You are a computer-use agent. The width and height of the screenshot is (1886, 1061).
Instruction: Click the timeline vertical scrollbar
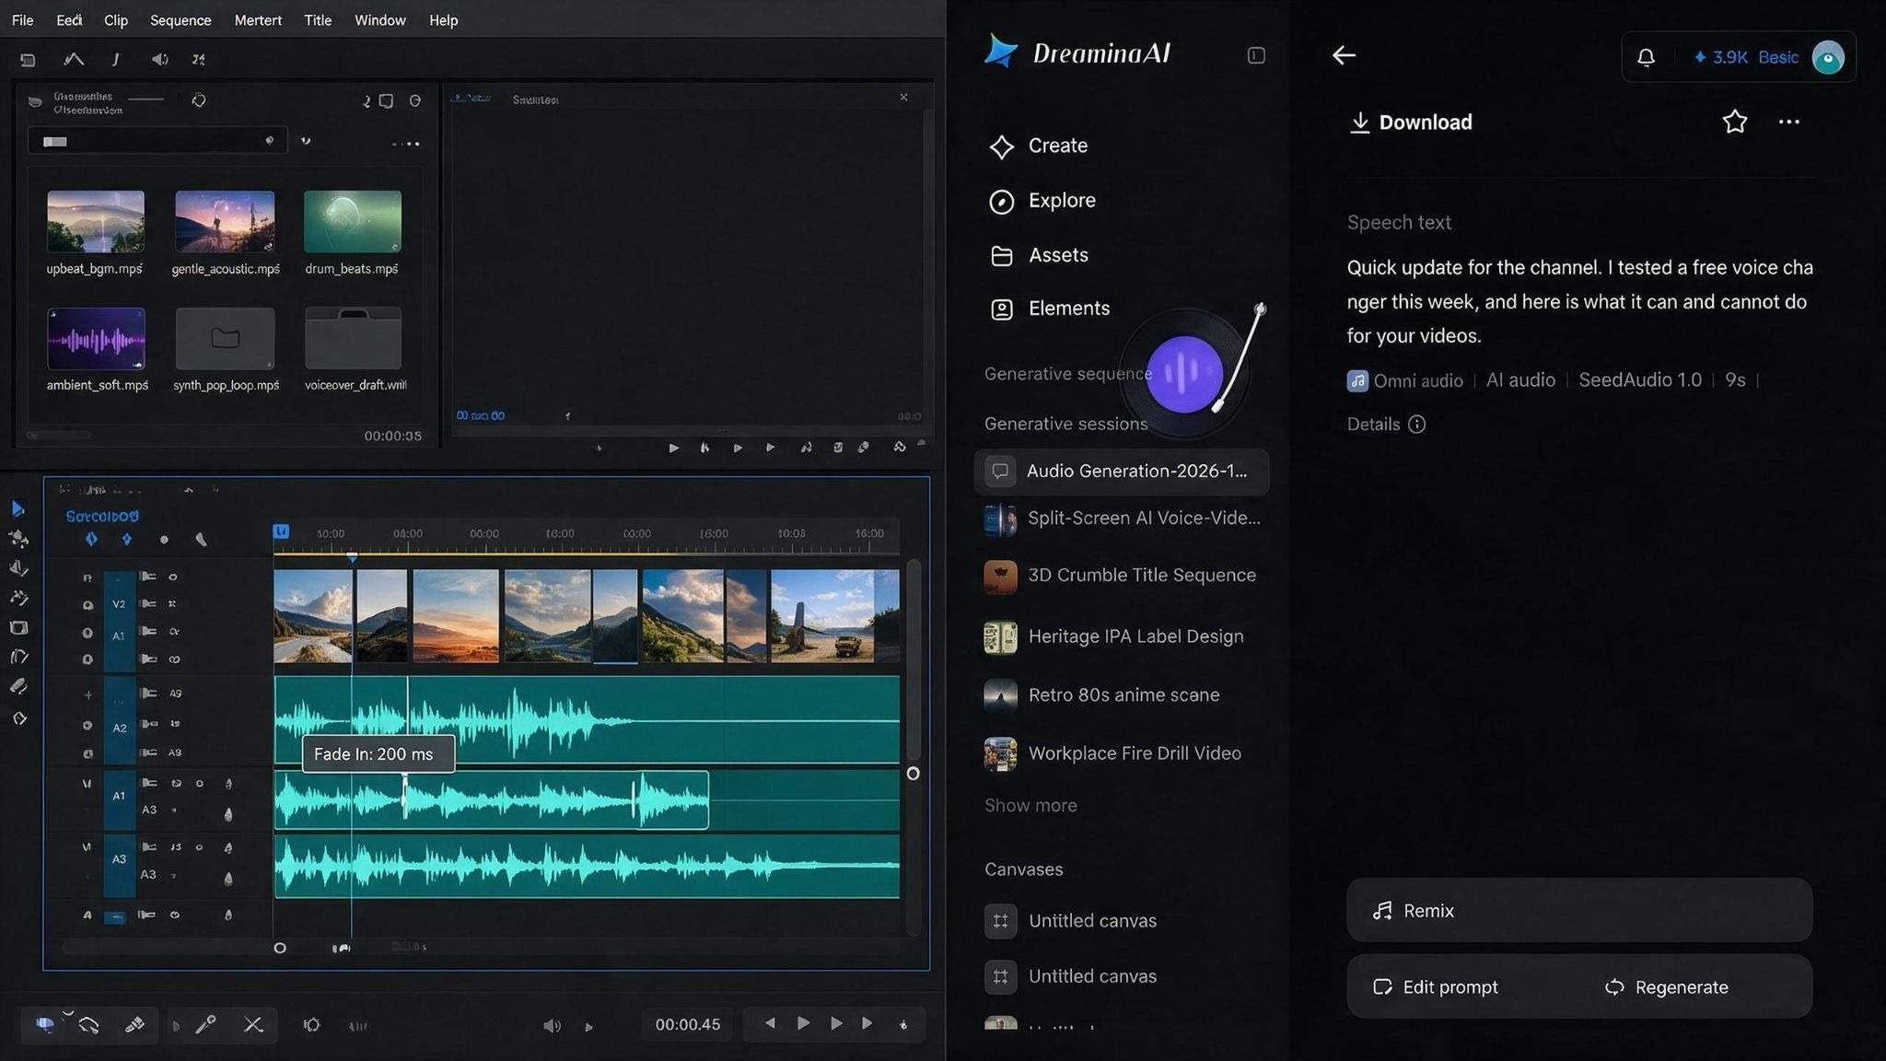[914, 659]
